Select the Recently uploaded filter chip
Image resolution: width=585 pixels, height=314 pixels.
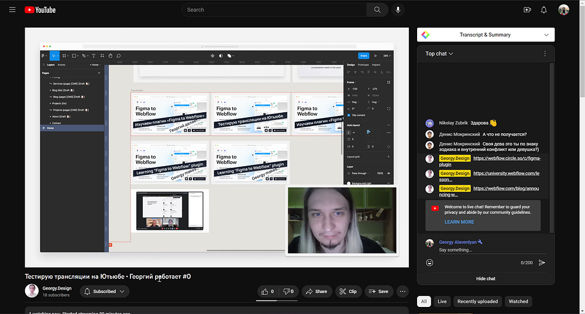click(x=477, y=302)
